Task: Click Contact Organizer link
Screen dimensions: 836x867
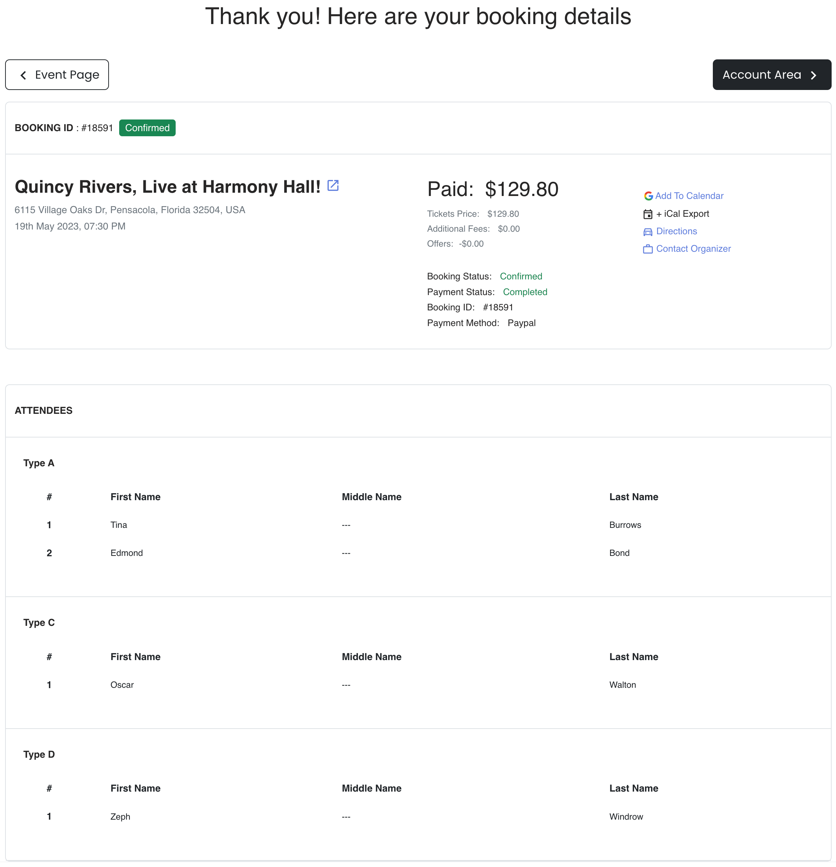Action: pos(693,248)
